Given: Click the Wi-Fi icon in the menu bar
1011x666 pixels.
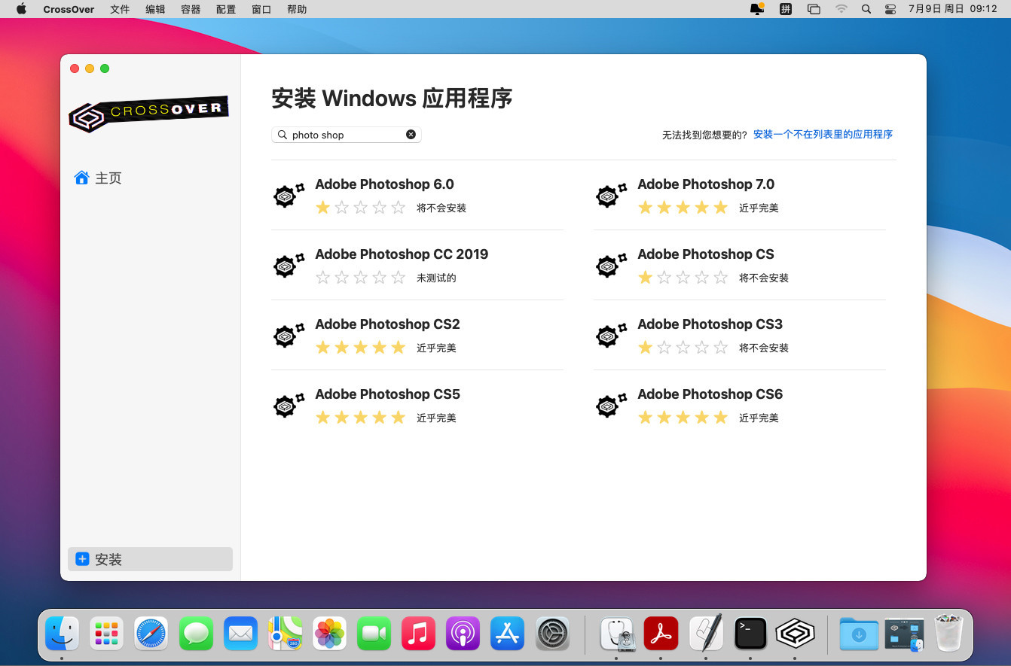Looking at the screenshot, I should (x=841, y=9).
